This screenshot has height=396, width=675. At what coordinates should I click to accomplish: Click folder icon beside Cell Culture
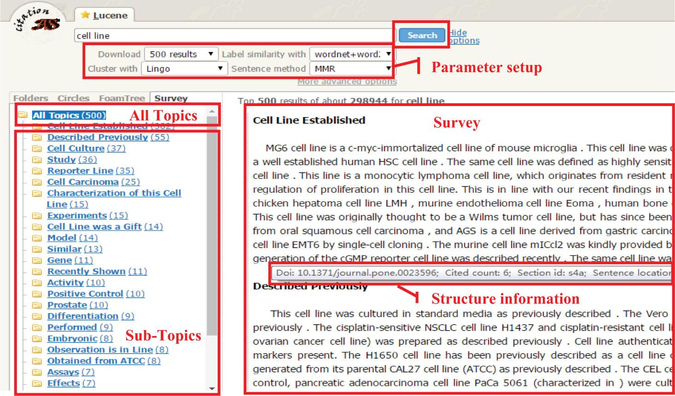37,148
